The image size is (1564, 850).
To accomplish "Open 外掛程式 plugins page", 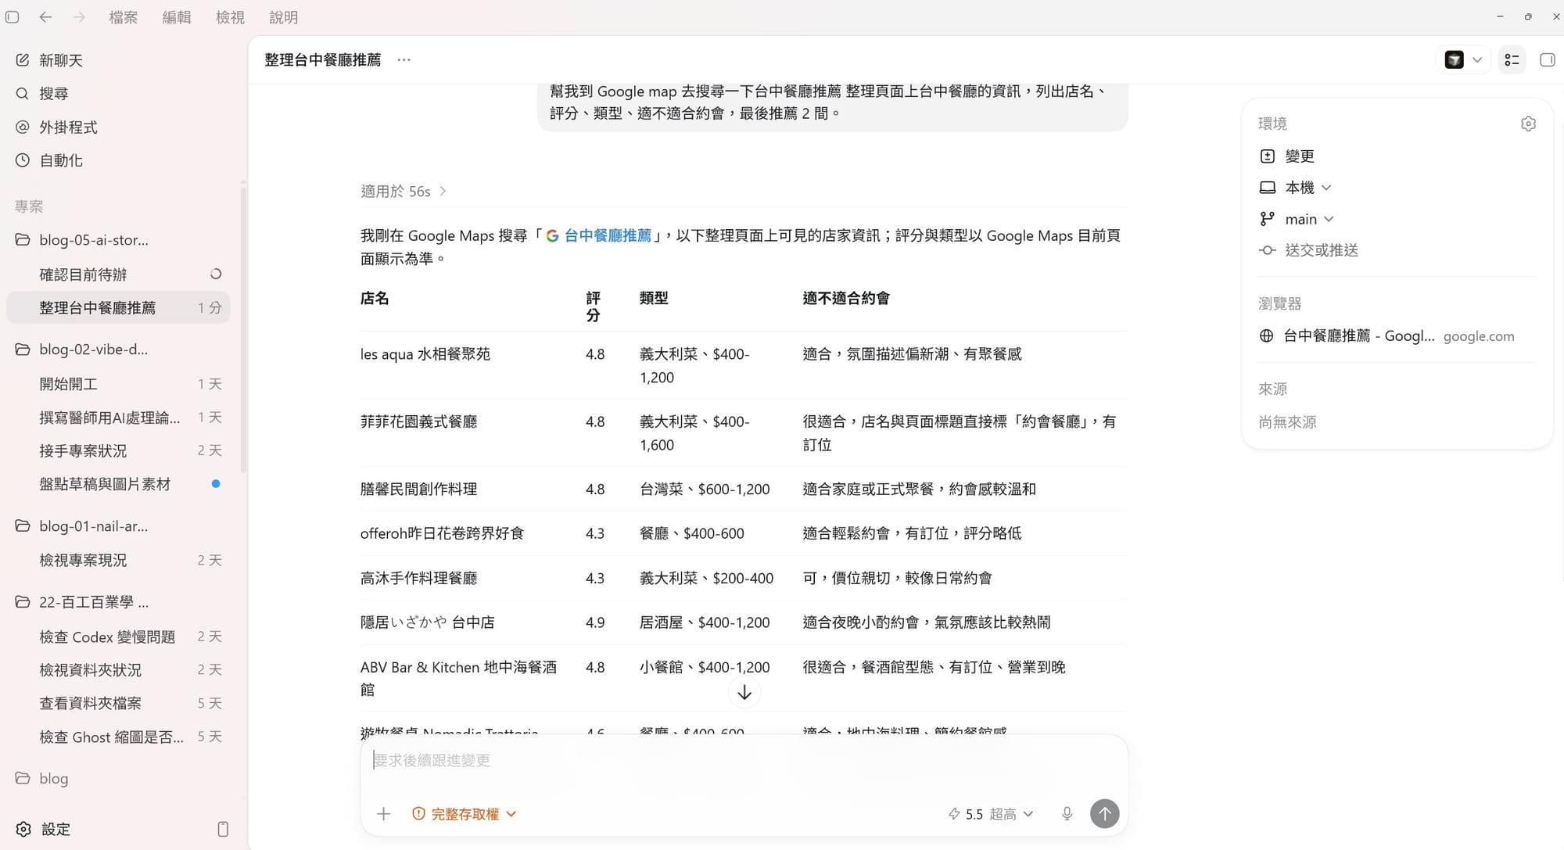I will click(x=57, y=127).
